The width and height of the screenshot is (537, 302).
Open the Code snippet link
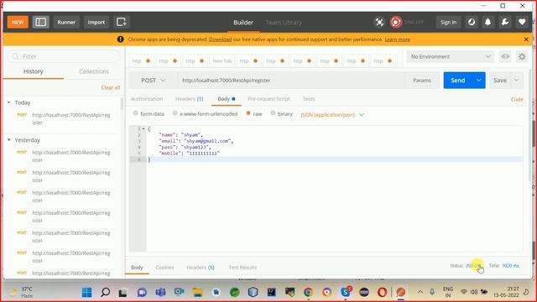coord(517,99)
